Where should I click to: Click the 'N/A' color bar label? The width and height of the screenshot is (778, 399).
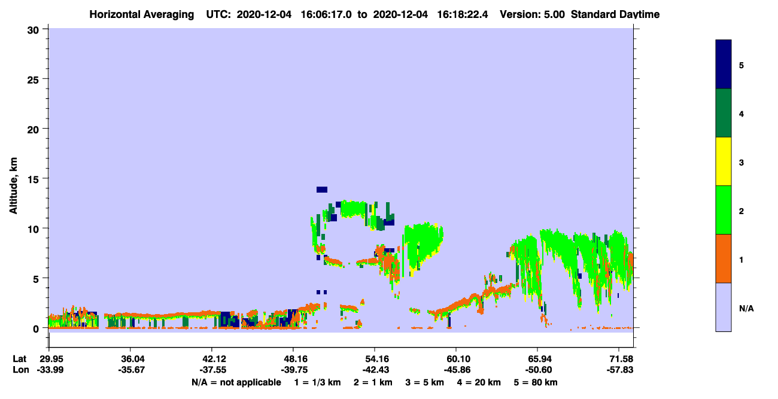click(x=746, y=308)
